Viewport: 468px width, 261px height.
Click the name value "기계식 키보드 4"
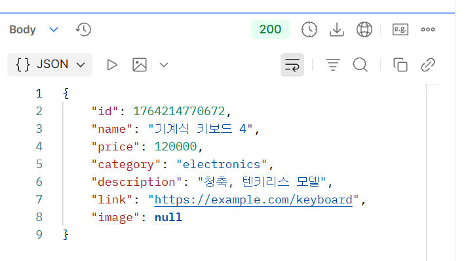[201, 129]
